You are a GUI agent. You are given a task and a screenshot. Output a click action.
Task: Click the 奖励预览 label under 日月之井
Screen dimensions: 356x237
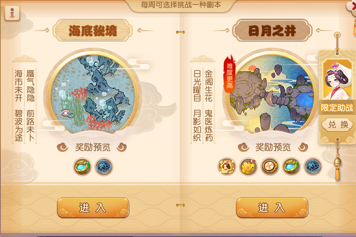tap(273, 147)
